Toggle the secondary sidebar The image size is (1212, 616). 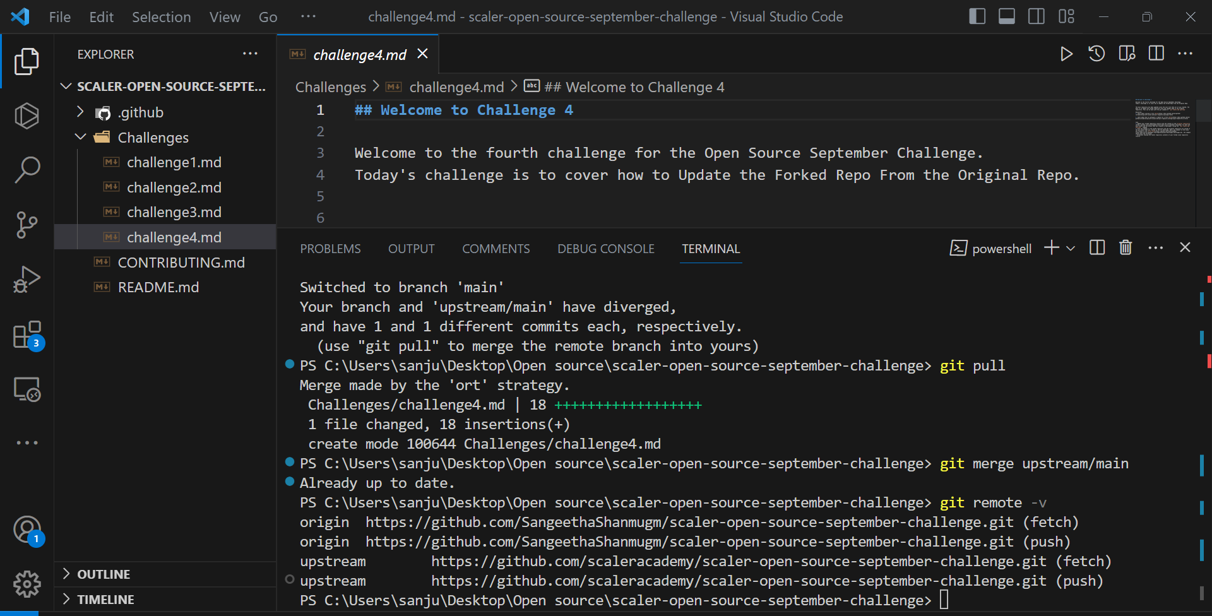click(x=1036, y=16)
